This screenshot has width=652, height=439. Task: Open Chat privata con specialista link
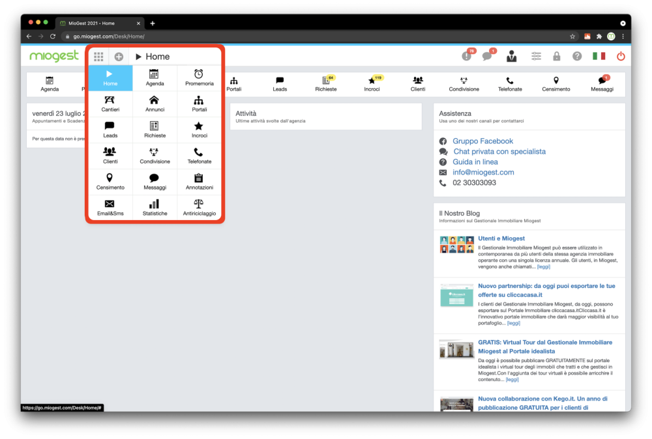[x=499, y=152]
